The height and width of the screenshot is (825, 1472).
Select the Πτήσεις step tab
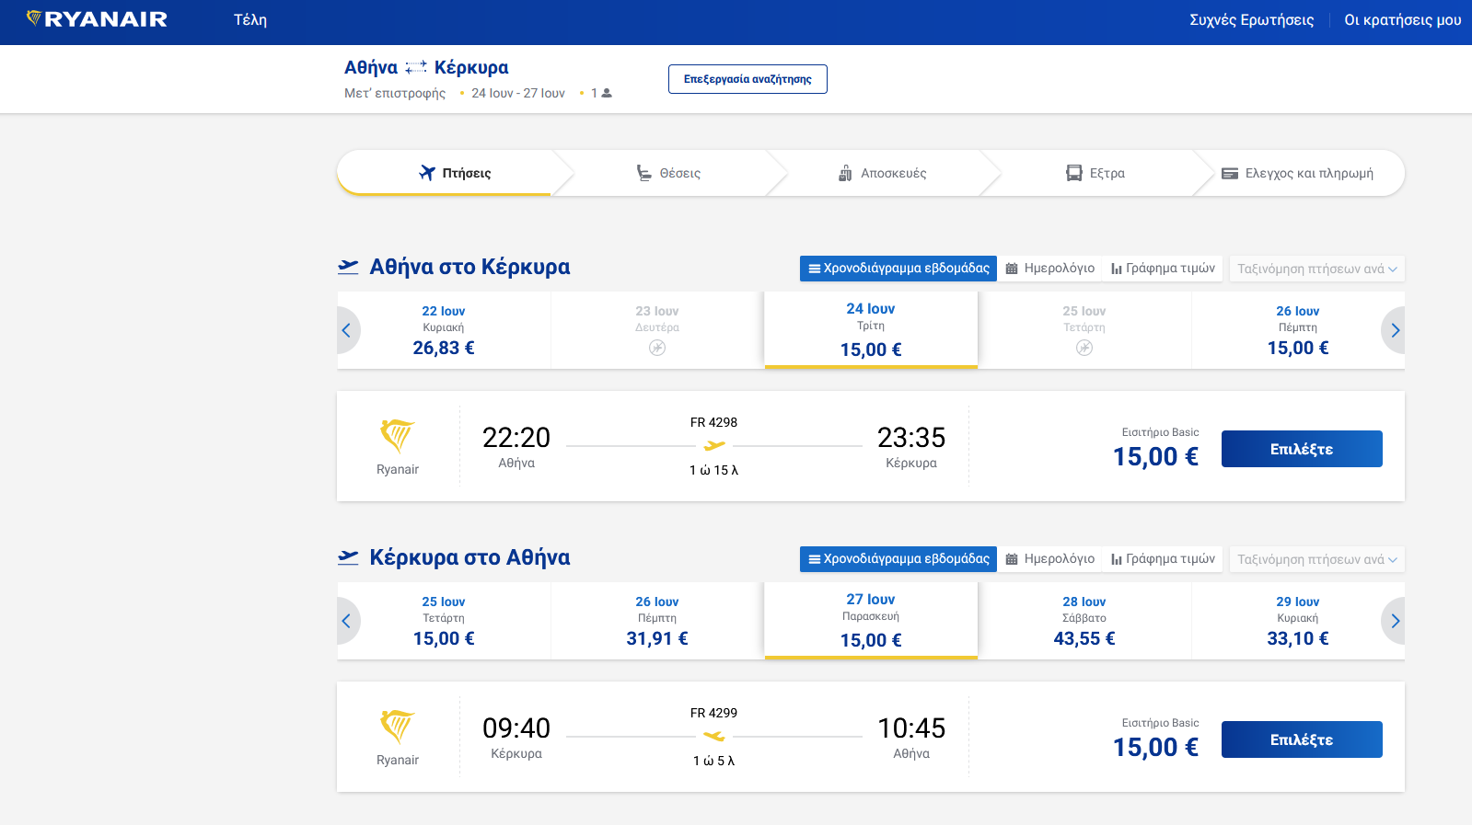pos(445,173)
